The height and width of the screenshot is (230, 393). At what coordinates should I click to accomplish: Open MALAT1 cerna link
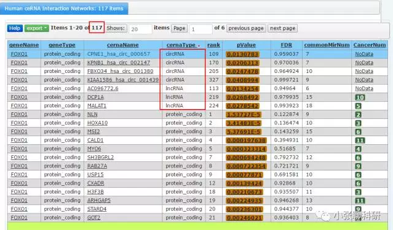(x=97, y=105)
